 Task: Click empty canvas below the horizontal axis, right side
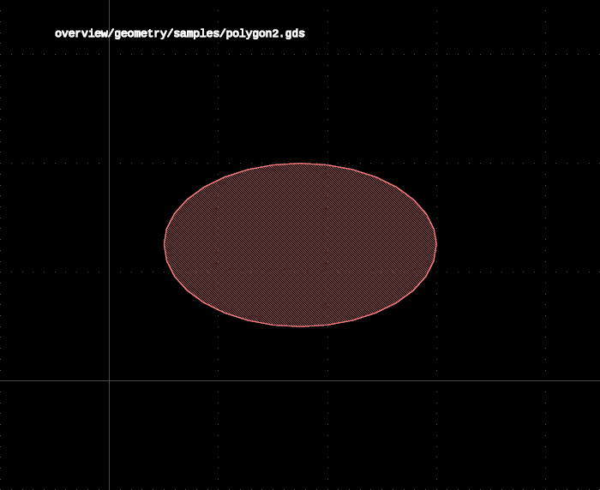pyautogui.click(x=459, y=436)
